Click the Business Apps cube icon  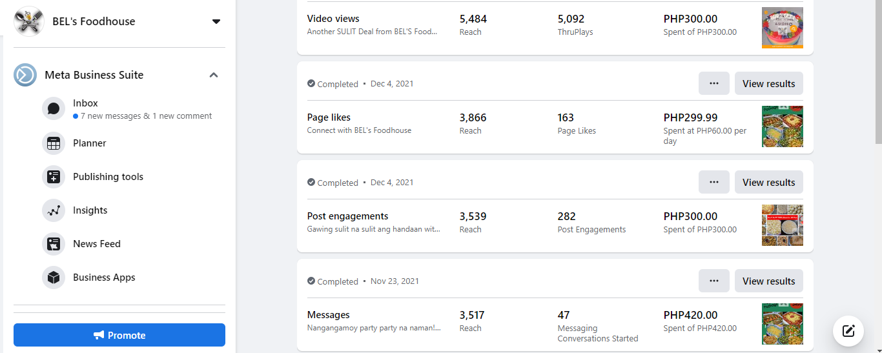pyautogui.click(x=54, y=277)
